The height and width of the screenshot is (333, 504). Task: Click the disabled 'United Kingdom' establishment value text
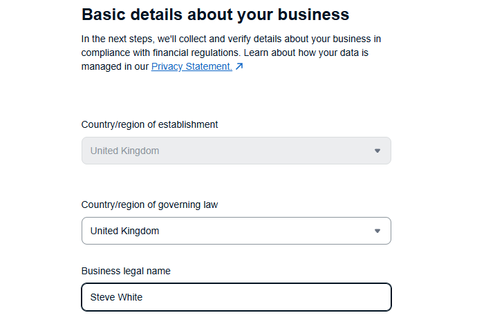[x=124, y=151]
